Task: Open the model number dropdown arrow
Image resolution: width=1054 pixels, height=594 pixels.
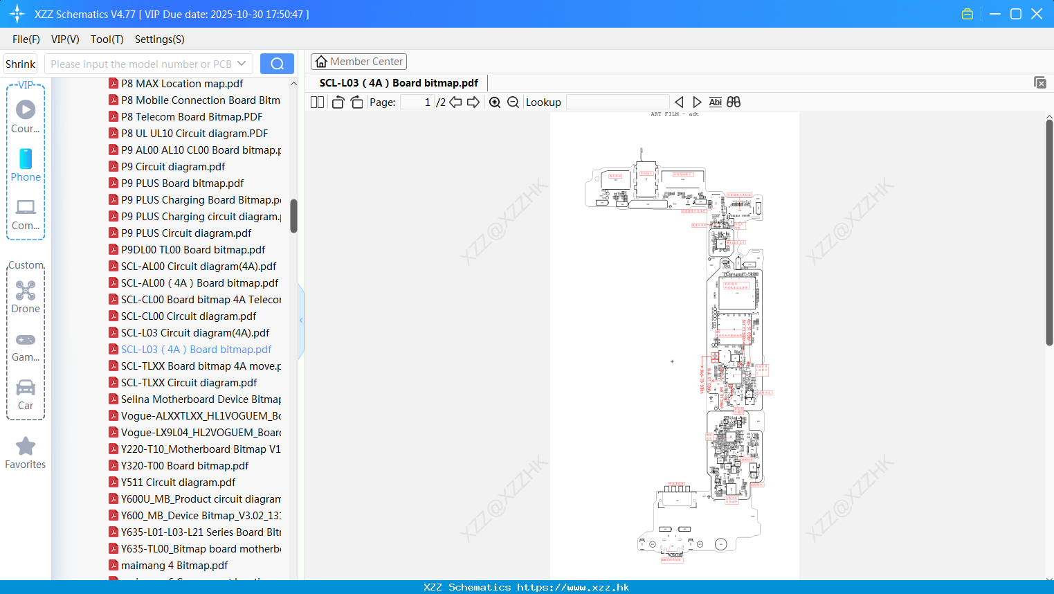Action: pos(242,64)
